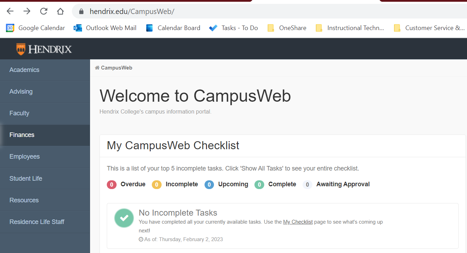
Task: Click the clock icon next to the date
Action: pos(141,239)
